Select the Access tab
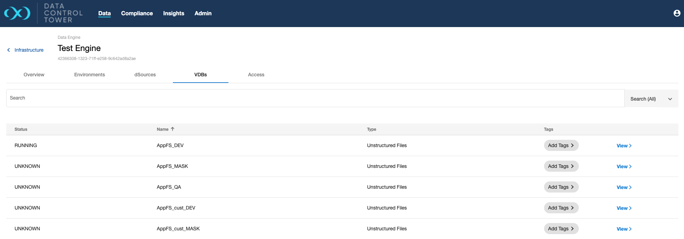The image size is (684, 239). point(256,75)
